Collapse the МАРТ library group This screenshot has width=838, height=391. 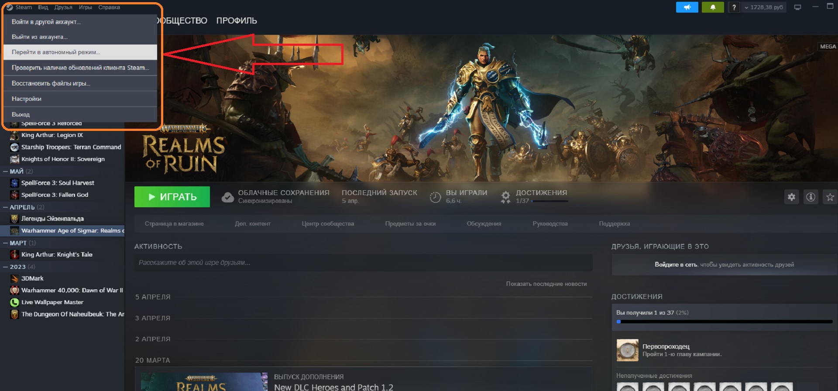click(6, 243)
